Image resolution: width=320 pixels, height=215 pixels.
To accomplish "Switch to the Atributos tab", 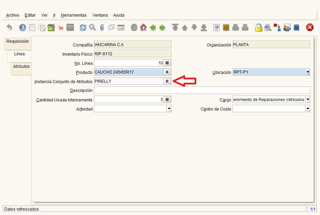I will (x=21, y=69).
